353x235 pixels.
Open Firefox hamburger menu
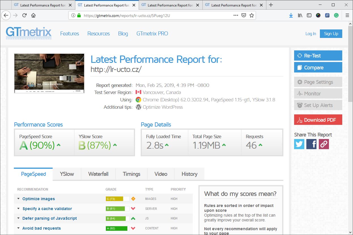pos(347,15)
